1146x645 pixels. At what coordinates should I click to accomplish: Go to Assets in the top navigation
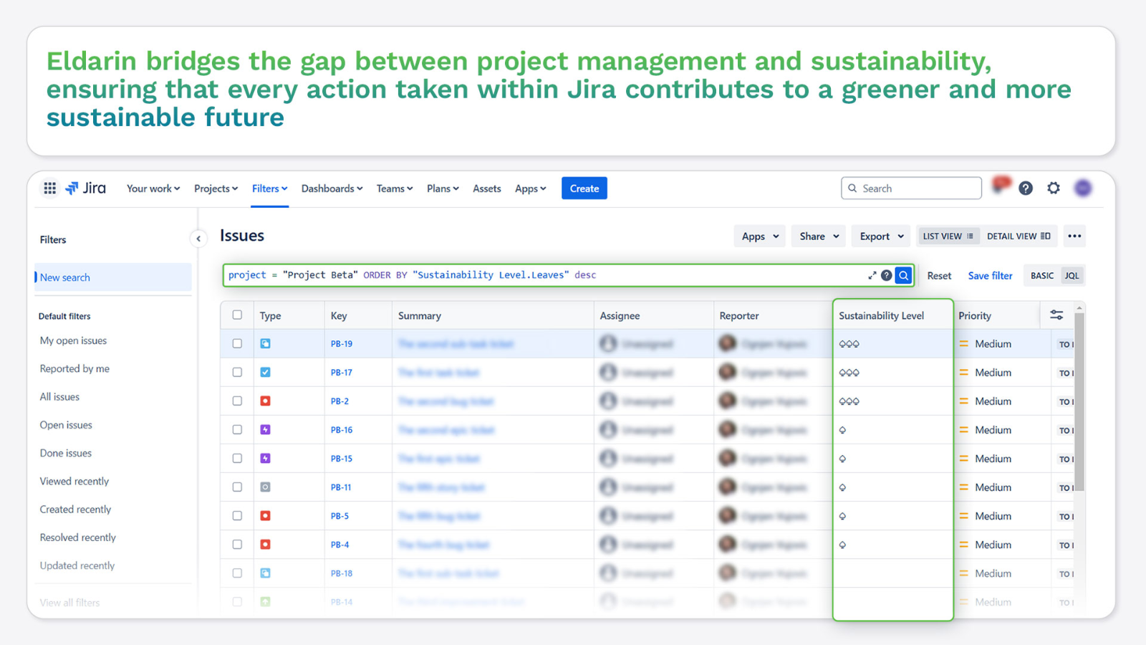coord(486,188)
